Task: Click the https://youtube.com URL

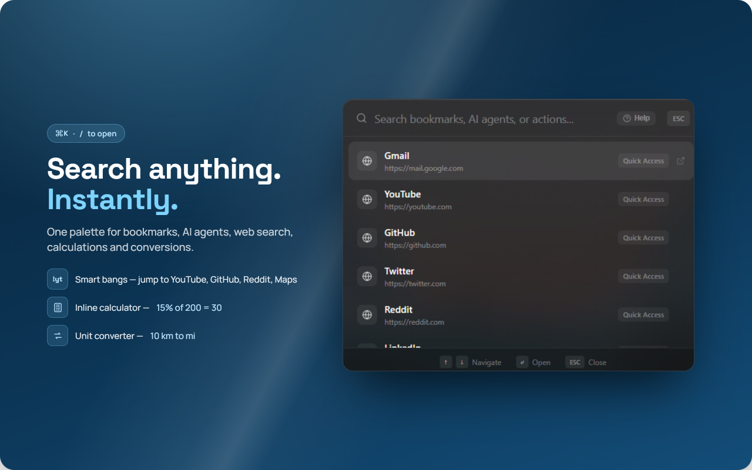Action: [x=418, y=207]
